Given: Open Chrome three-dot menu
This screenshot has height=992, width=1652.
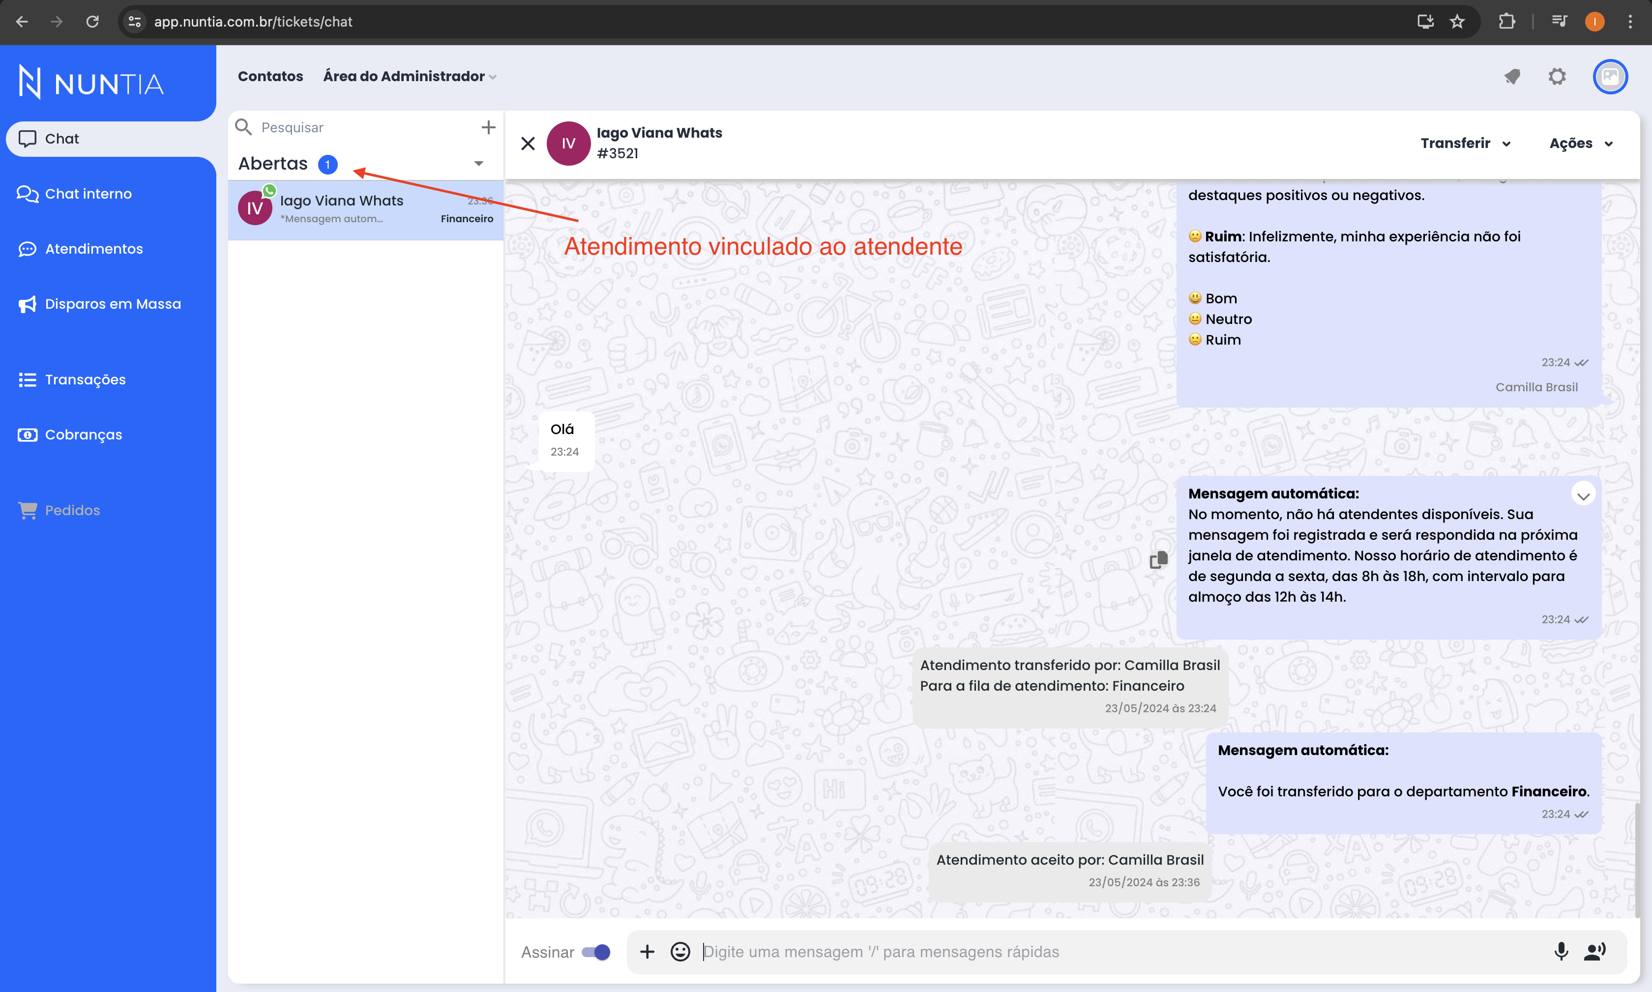Looking at the screenshot, I should coord(1630,22).
